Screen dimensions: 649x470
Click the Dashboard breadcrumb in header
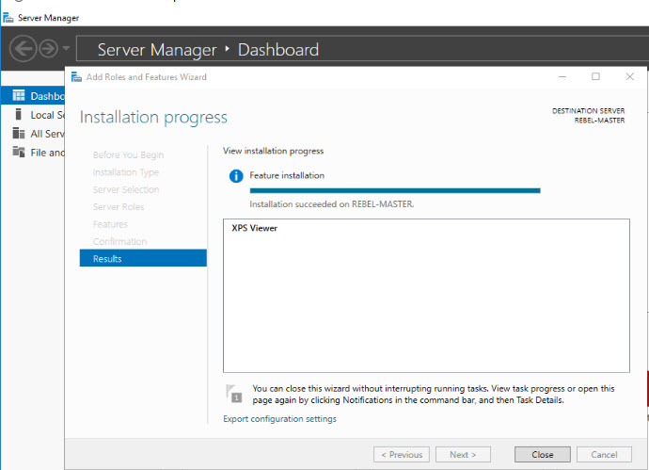click(x=278, y=50)
